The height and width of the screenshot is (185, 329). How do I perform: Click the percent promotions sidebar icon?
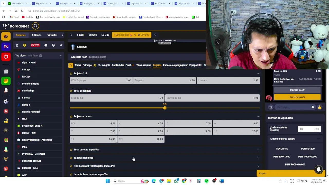point(6,169)
